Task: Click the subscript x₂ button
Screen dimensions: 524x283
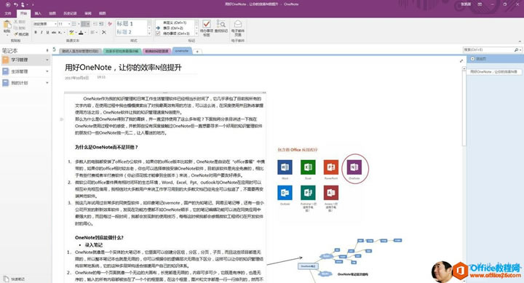Action: [60, 33]
